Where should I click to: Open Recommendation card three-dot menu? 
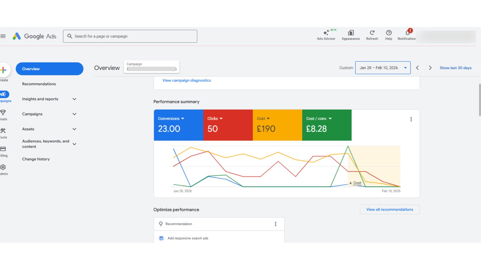point(275,224)
